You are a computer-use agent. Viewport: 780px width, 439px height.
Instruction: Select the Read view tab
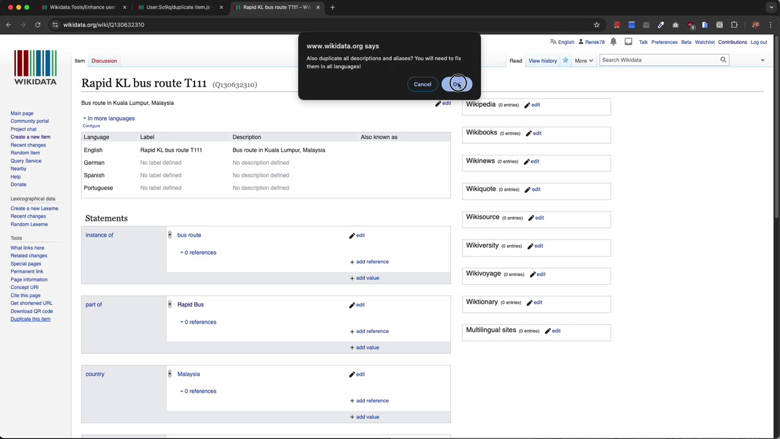coord(516,61)
